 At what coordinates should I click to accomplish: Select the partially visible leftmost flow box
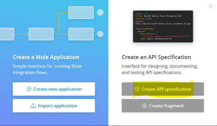coord(7,34)
